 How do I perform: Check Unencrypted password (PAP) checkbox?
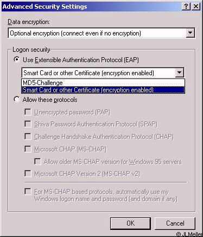click(28, 112)
